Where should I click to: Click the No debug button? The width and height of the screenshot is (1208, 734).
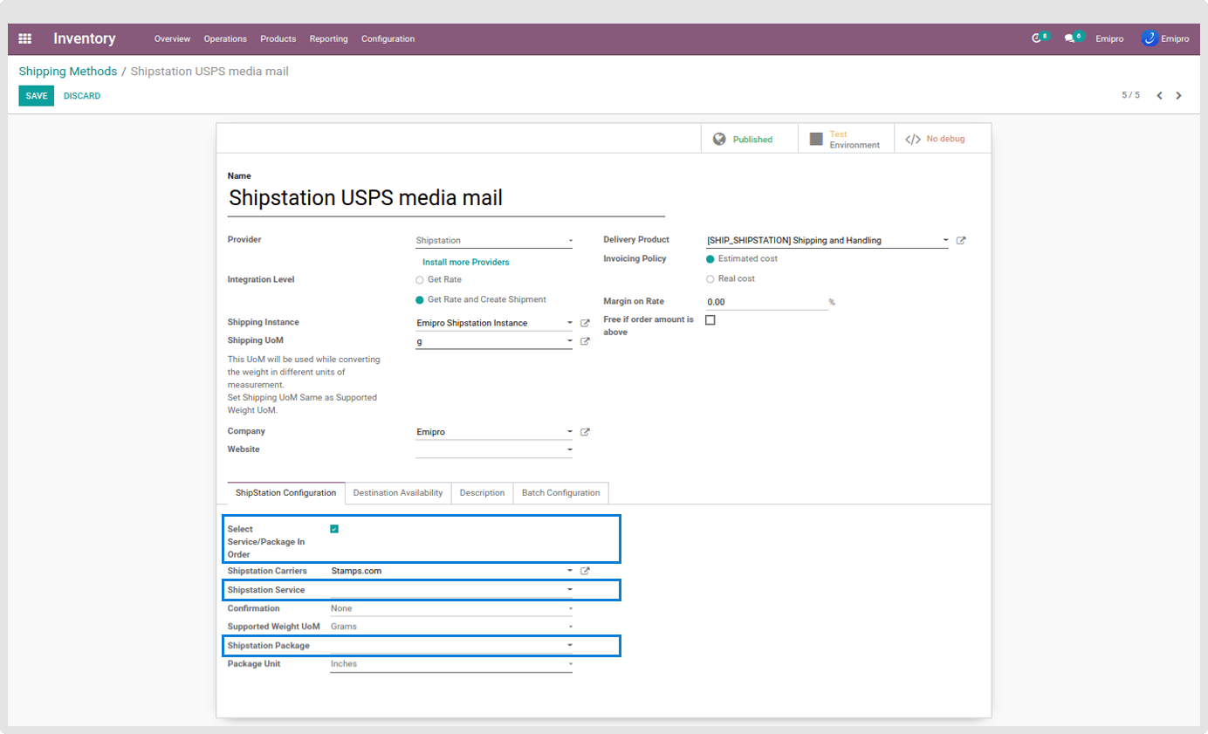(943, 139)
